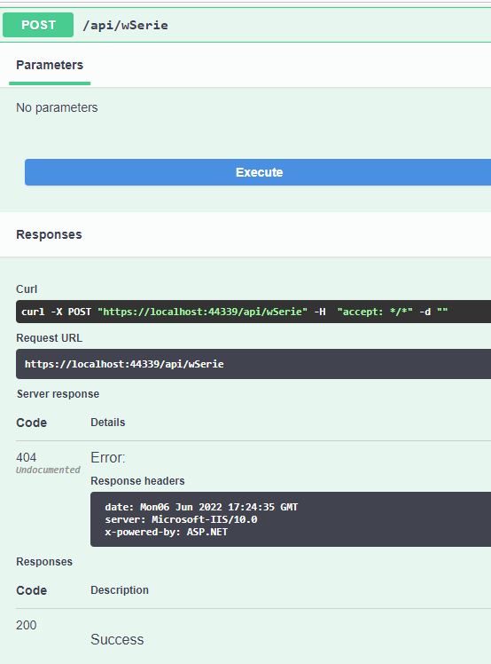Click the Error: details text
Screen dimensions: 491x664
pos(108,457)
